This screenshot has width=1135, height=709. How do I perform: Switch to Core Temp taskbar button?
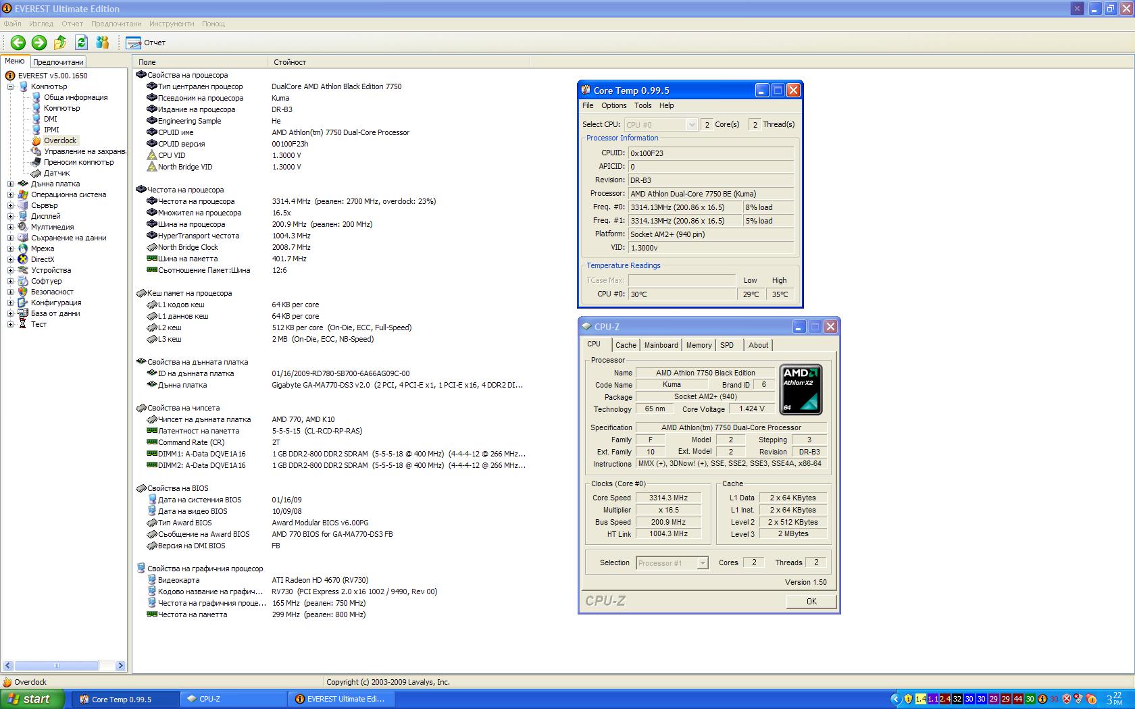[x=127, y=699]
